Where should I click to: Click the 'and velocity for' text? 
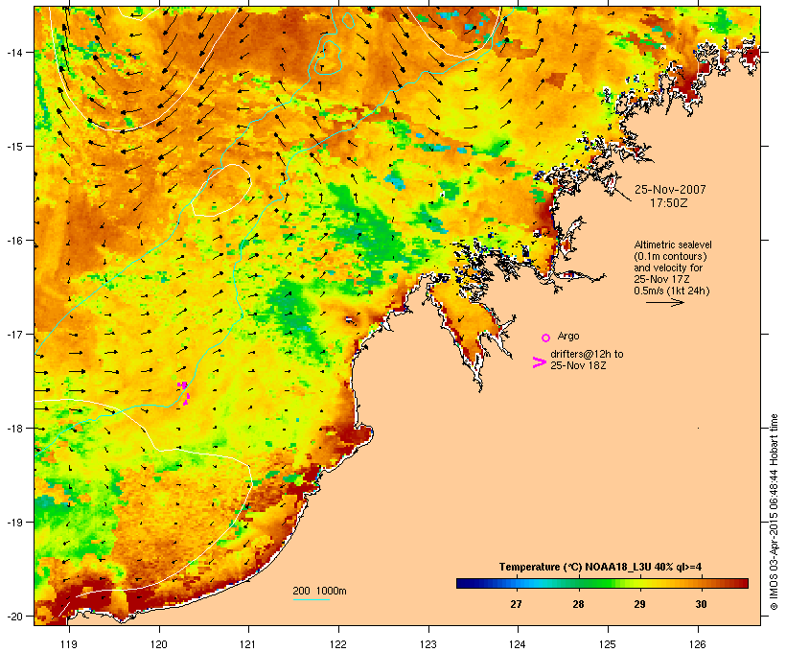(668, 268)
